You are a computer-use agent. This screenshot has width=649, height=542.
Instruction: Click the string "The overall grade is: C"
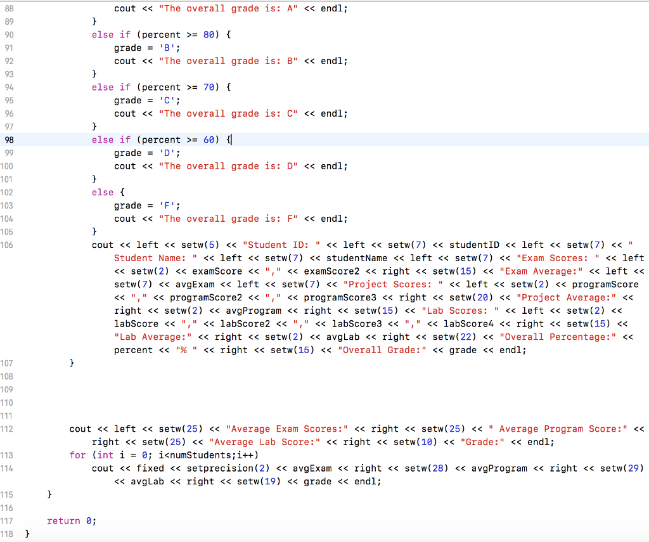pos(228,113)
